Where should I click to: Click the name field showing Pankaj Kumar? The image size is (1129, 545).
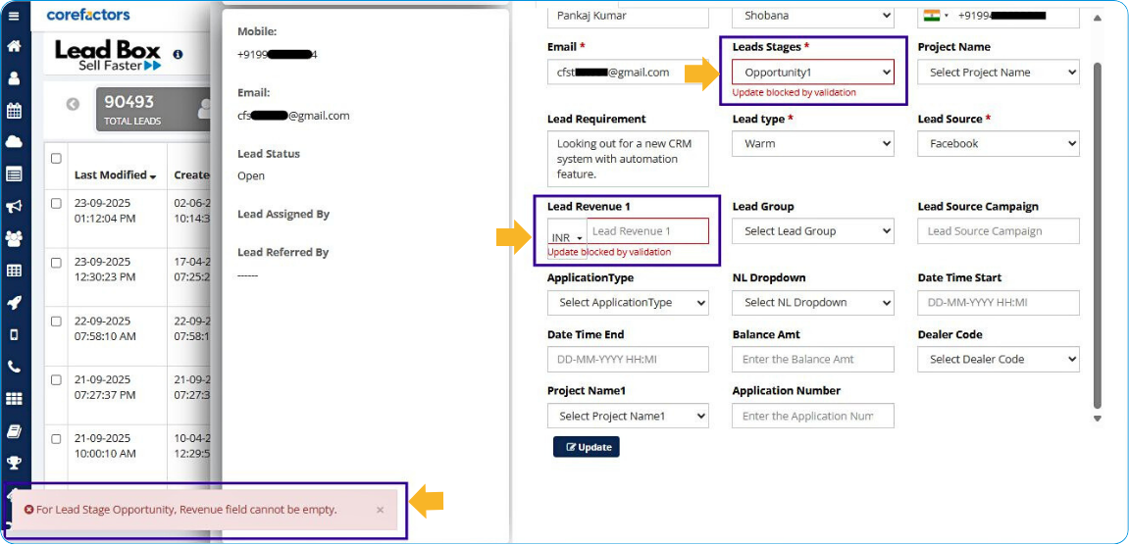pos(628,15)
